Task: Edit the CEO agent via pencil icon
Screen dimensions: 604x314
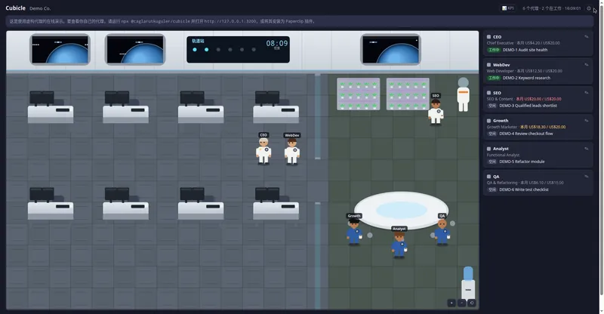Action: coord(587,37)
